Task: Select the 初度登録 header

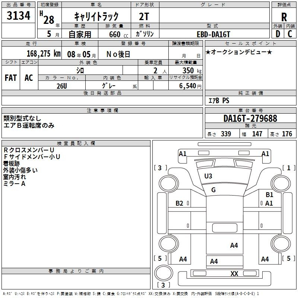Action: click(50, 4)
